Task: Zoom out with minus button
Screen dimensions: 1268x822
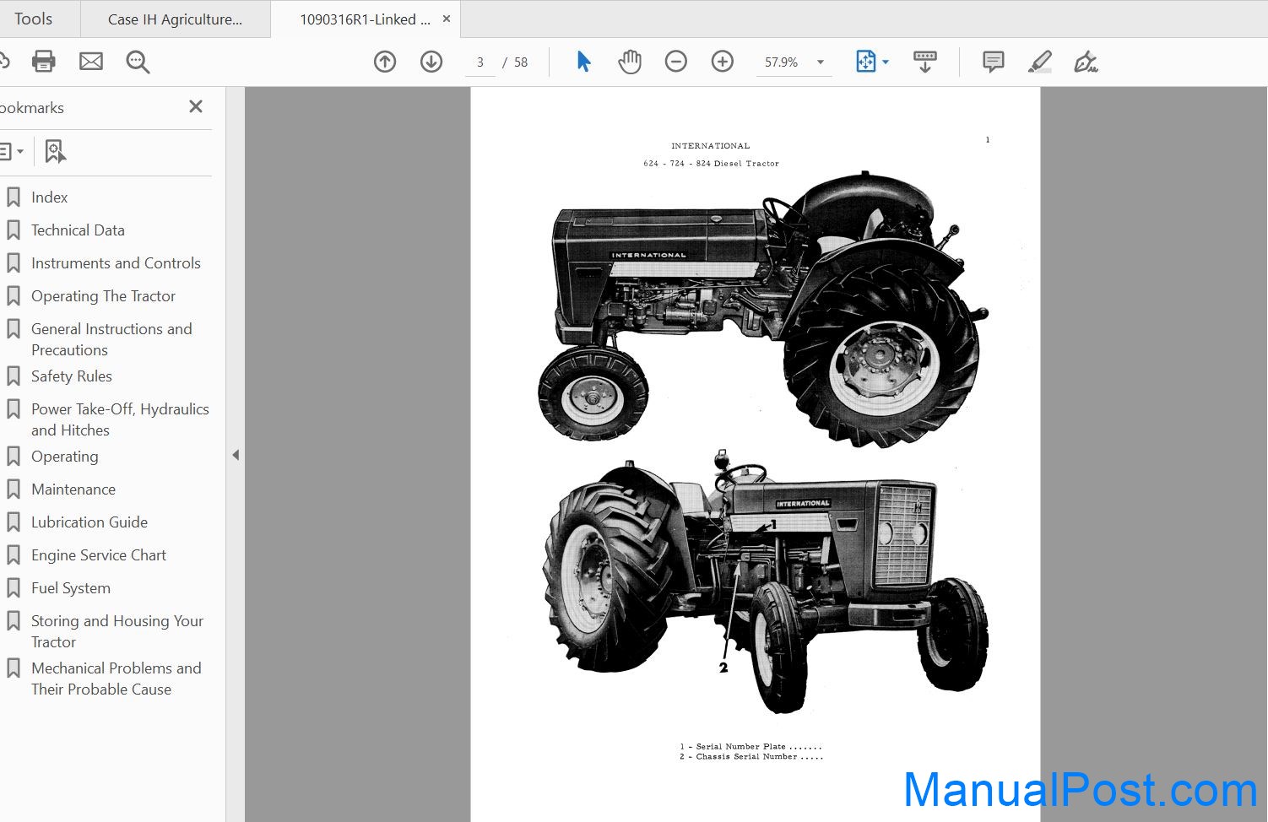Action: pyautogui.click(x=676, y=62)
